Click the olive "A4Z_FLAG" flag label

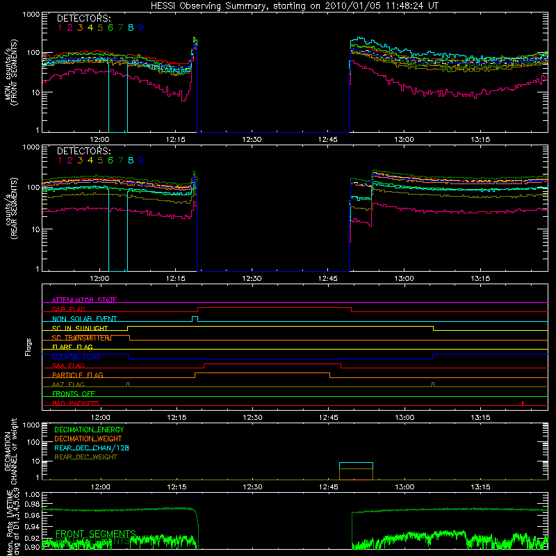[68, 384]
